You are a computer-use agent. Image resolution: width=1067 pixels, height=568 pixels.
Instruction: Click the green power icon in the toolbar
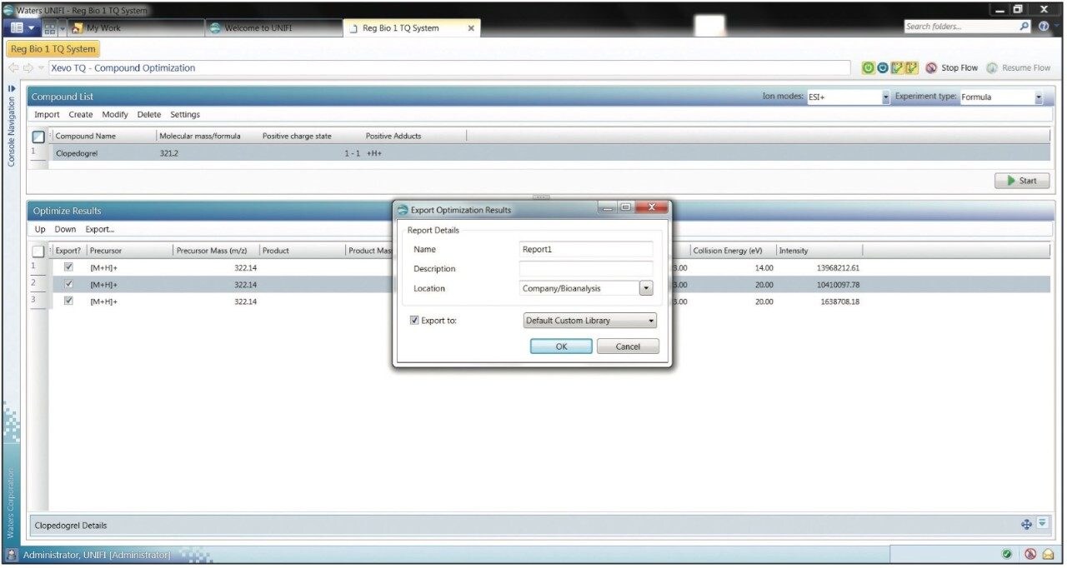[868, 68]
